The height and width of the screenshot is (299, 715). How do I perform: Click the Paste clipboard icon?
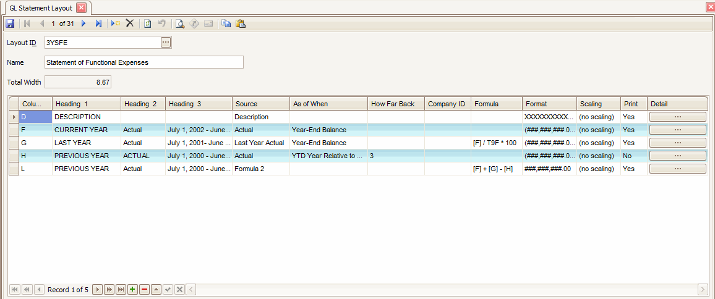241,23
